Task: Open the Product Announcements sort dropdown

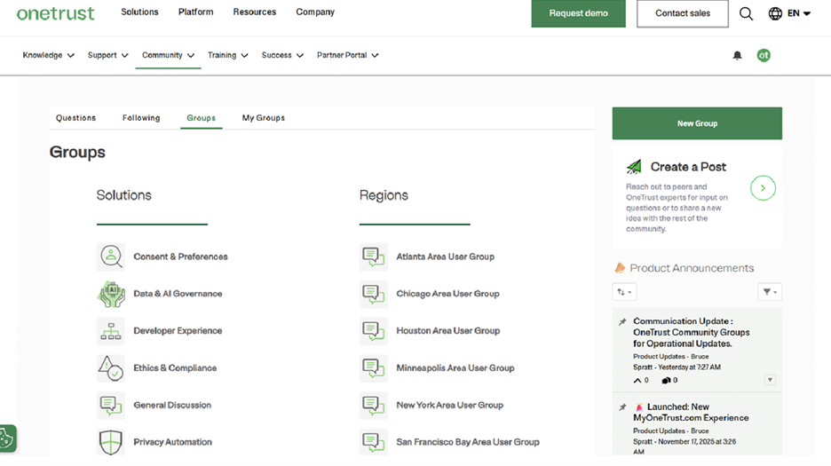Action: [624, 292]
